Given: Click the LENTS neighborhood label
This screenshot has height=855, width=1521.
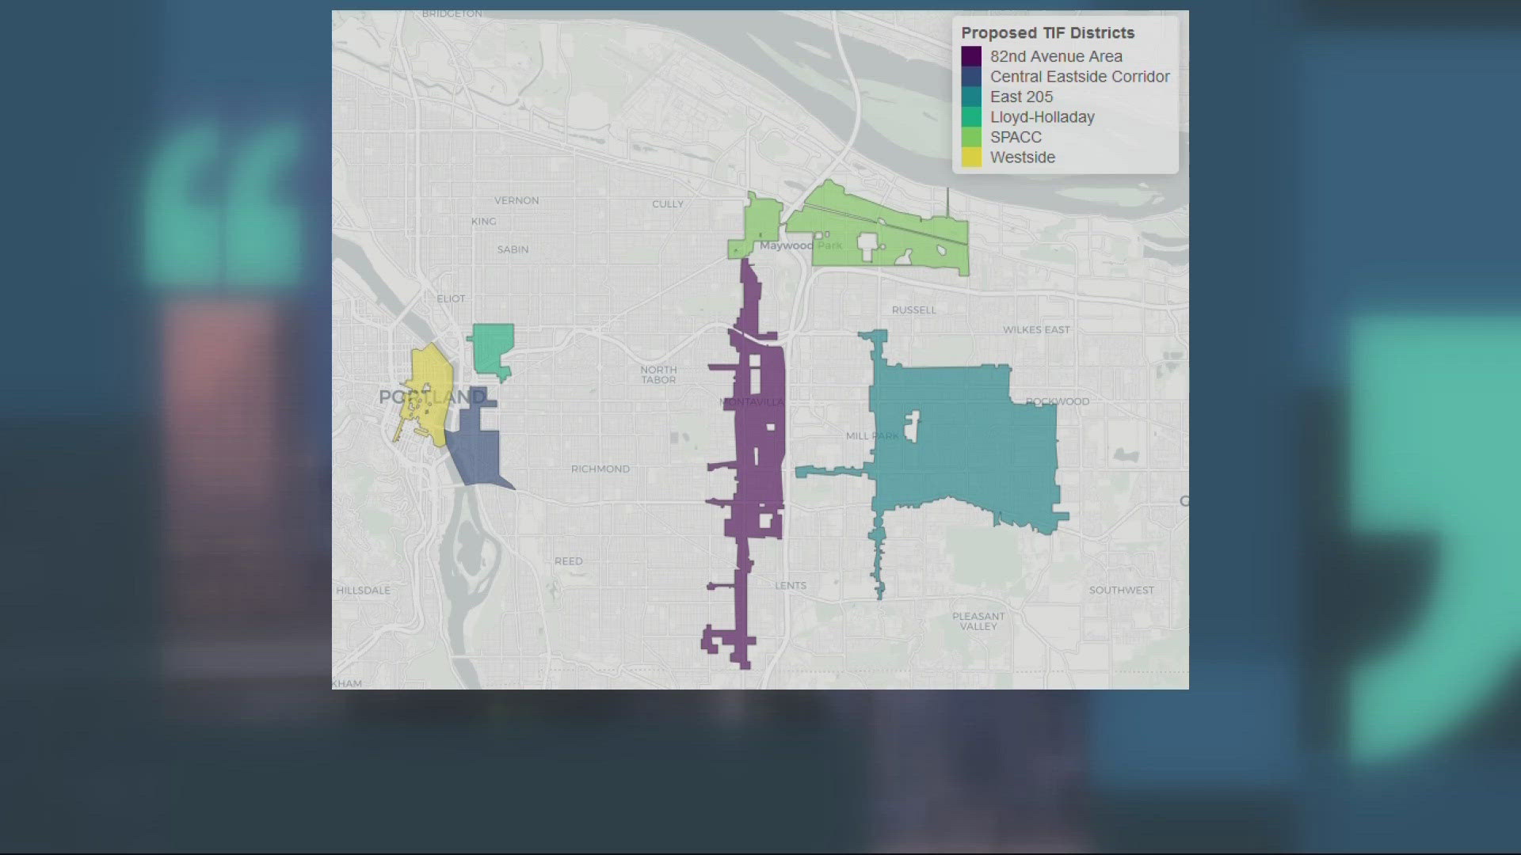Looking at the screenshot, I should tap(790, 586).
